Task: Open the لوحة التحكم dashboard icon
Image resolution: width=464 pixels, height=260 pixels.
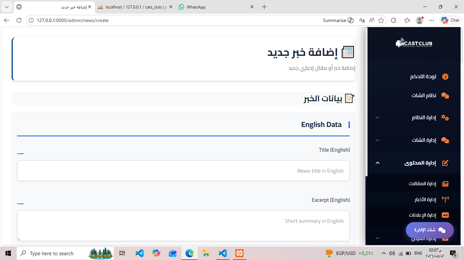Action: 445,77
